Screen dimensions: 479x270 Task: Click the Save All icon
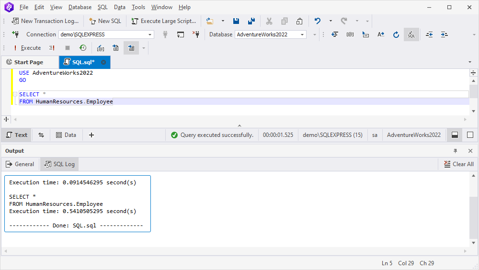251,21
